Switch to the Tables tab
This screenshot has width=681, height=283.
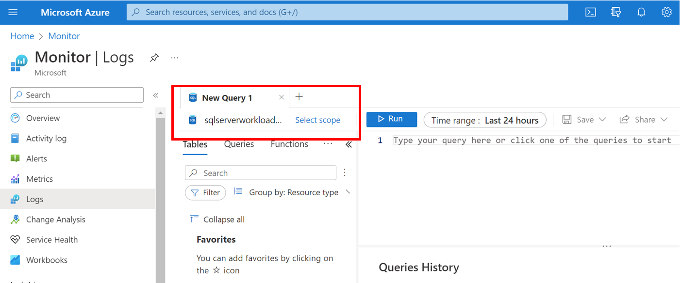point(195,144)
